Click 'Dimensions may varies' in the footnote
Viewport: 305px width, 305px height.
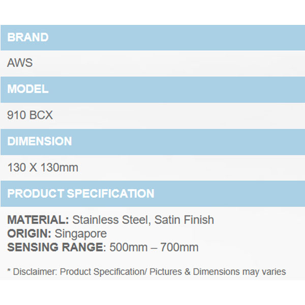(x=239, y=272)
